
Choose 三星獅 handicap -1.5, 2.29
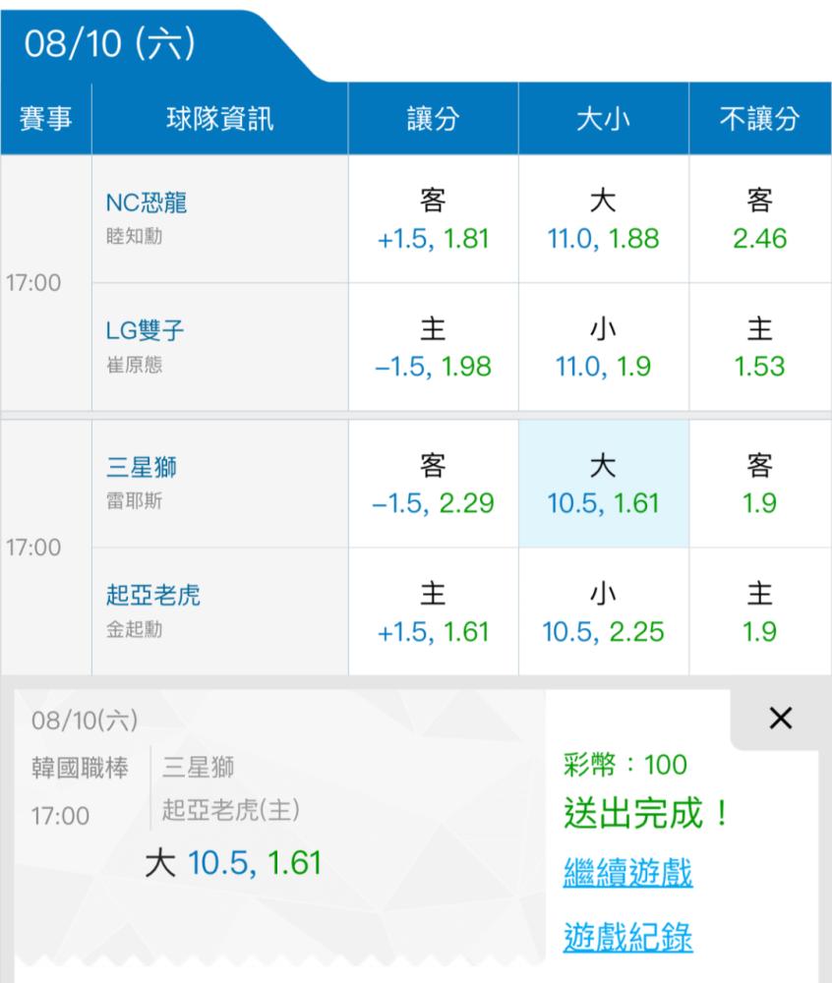(434, 484)
